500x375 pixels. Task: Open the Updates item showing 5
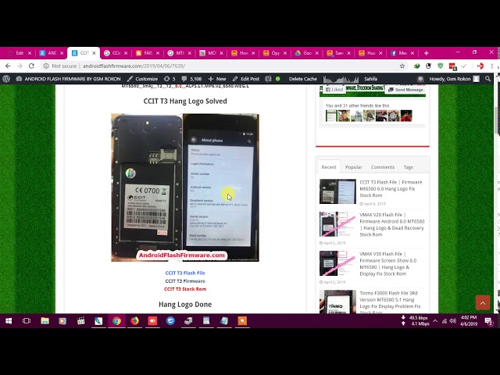[x=170, y=79]
